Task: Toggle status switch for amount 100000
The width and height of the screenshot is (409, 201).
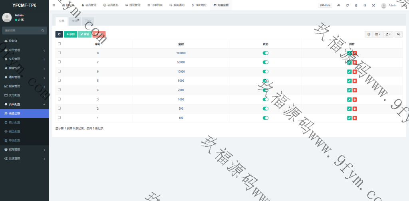Action: (x=265, y=53)
